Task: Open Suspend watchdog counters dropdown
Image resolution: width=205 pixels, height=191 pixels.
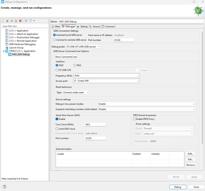Action: pyautogui.click(x=147, y=109)
